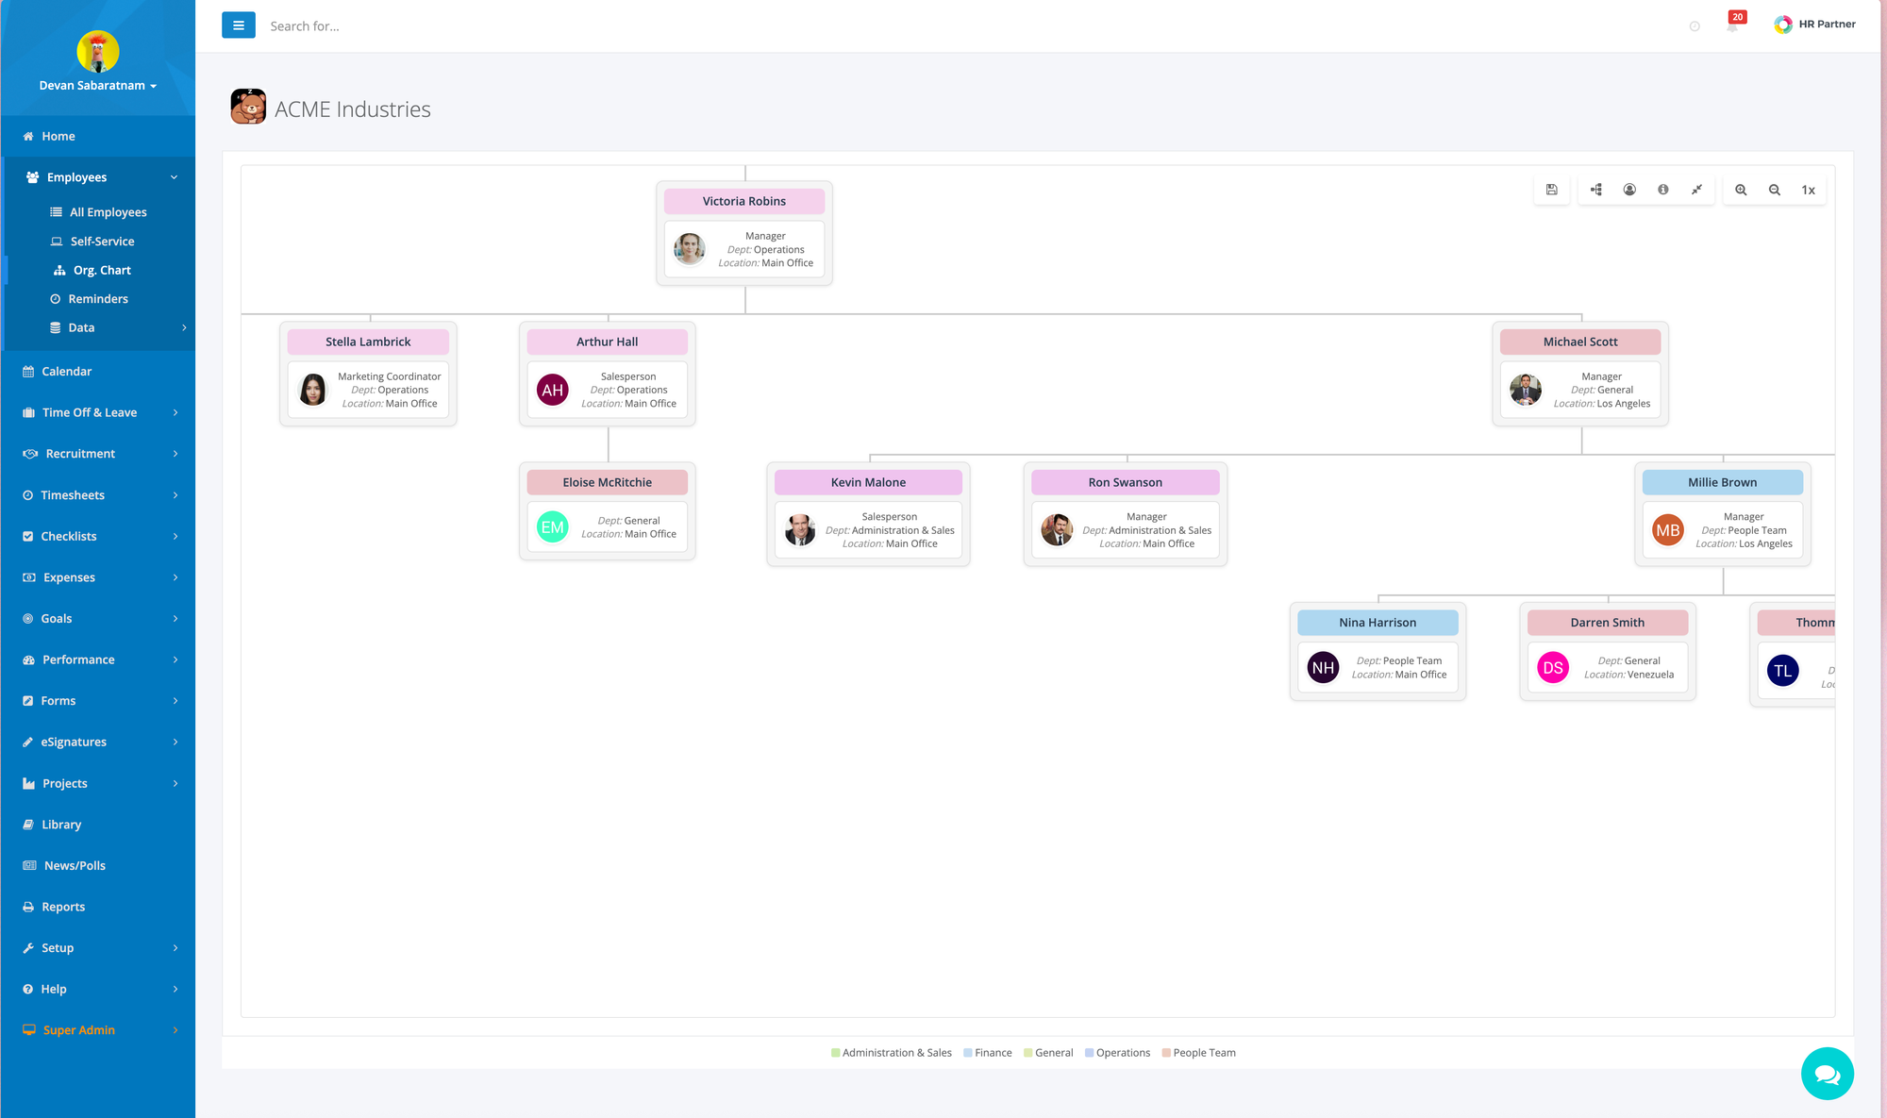
Task: Open All Employees in sidebar
Action: coord(108,212)
